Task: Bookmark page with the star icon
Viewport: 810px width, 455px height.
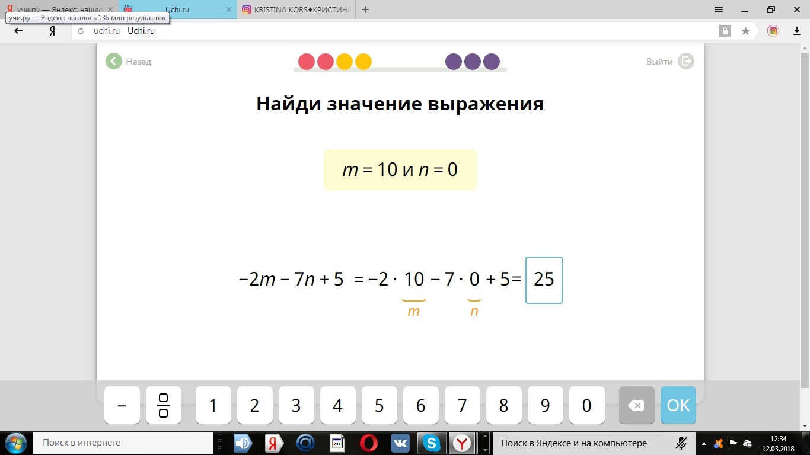Action: tap(745, 31)
